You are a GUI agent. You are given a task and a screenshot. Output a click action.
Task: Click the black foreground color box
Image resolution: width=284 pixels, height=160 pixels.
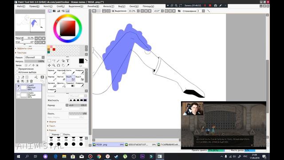pyautogui.click(x=82, y=61)
